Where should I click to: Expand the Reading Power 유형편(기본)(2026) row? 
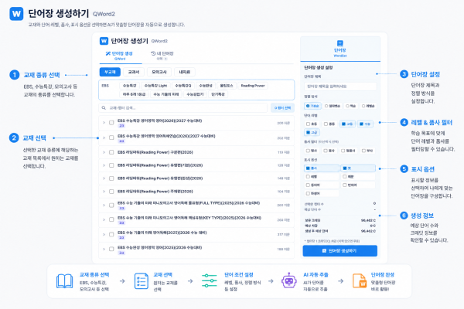(104, 165)
